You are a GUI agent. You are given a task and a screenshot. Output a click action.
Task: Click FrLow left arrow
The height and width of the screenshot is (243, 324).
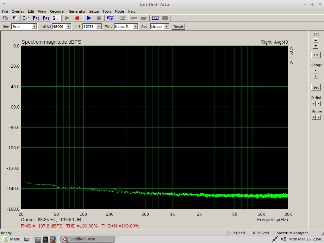(x=314, y=117)
